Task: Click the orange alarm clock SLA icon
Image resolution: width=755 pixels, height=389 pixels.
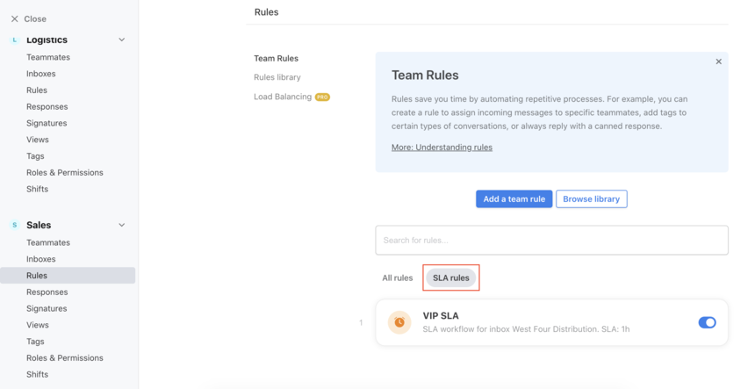Action: (x=399, y=322)
